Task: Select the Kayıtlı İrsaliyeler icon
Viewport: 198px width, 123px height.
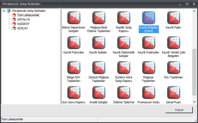Action: tap(149, 43)
